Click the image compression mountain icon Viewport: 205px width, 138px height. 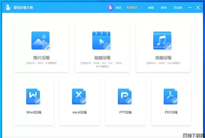[x=41, y=41]
